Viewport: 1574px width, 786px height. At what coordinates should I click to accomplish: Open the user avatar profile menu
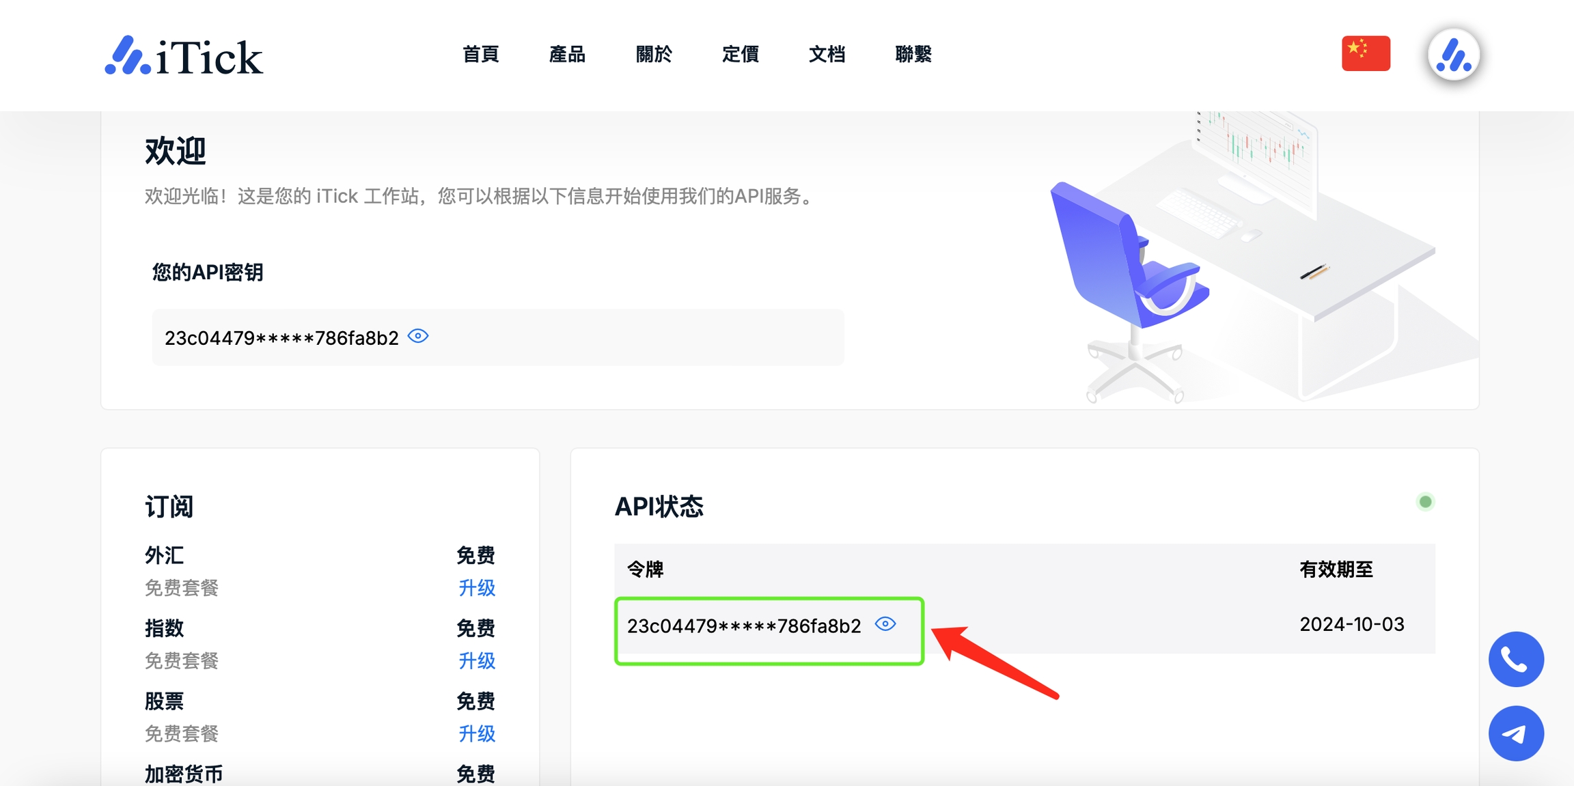[x=1453, y=55]
